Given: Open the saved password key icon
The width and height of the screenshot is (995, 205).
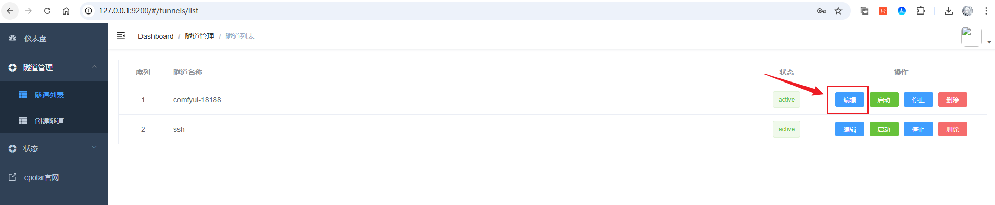Looking at the screenshot, I should click(822, 11).
